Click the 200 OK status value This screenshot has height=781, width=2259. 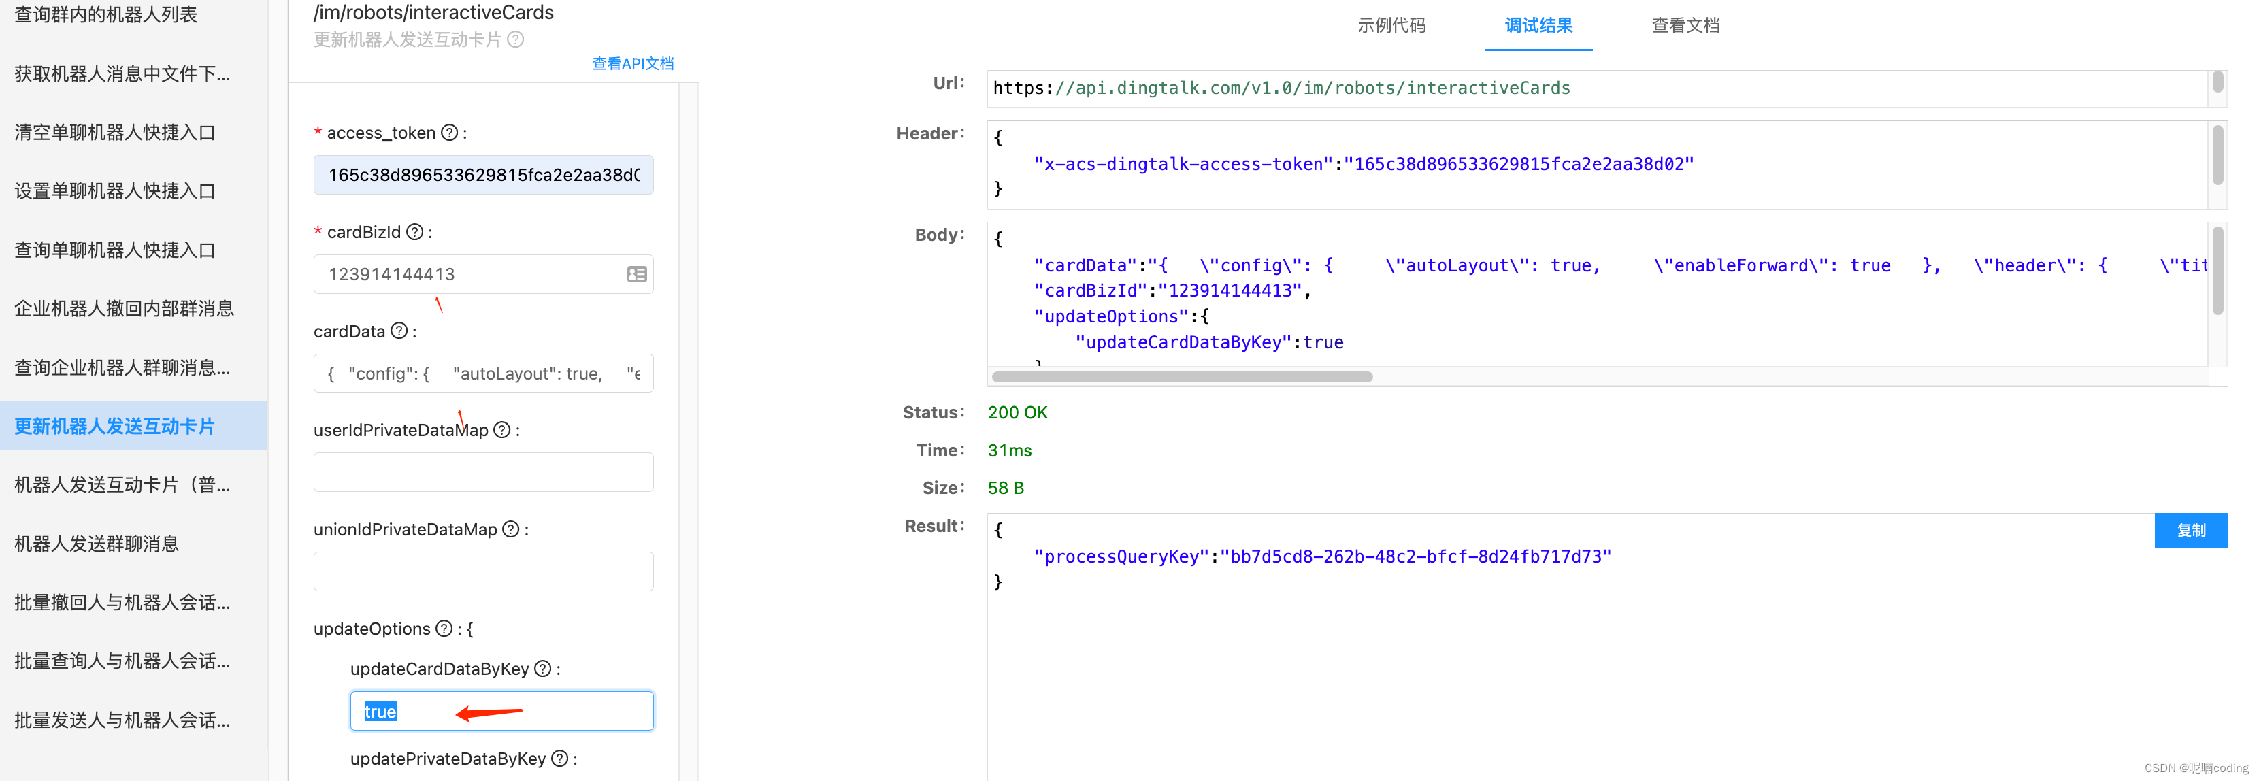coord(1017,412)
